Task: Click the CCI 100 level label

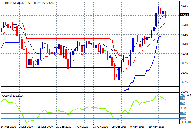Action: pyautogui.click(x=183, y=103)
